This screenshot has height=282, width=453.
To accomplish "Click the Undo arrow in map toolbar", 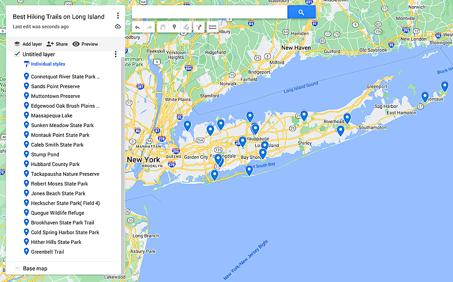I will pyautogui.click(x=138, y=27).
